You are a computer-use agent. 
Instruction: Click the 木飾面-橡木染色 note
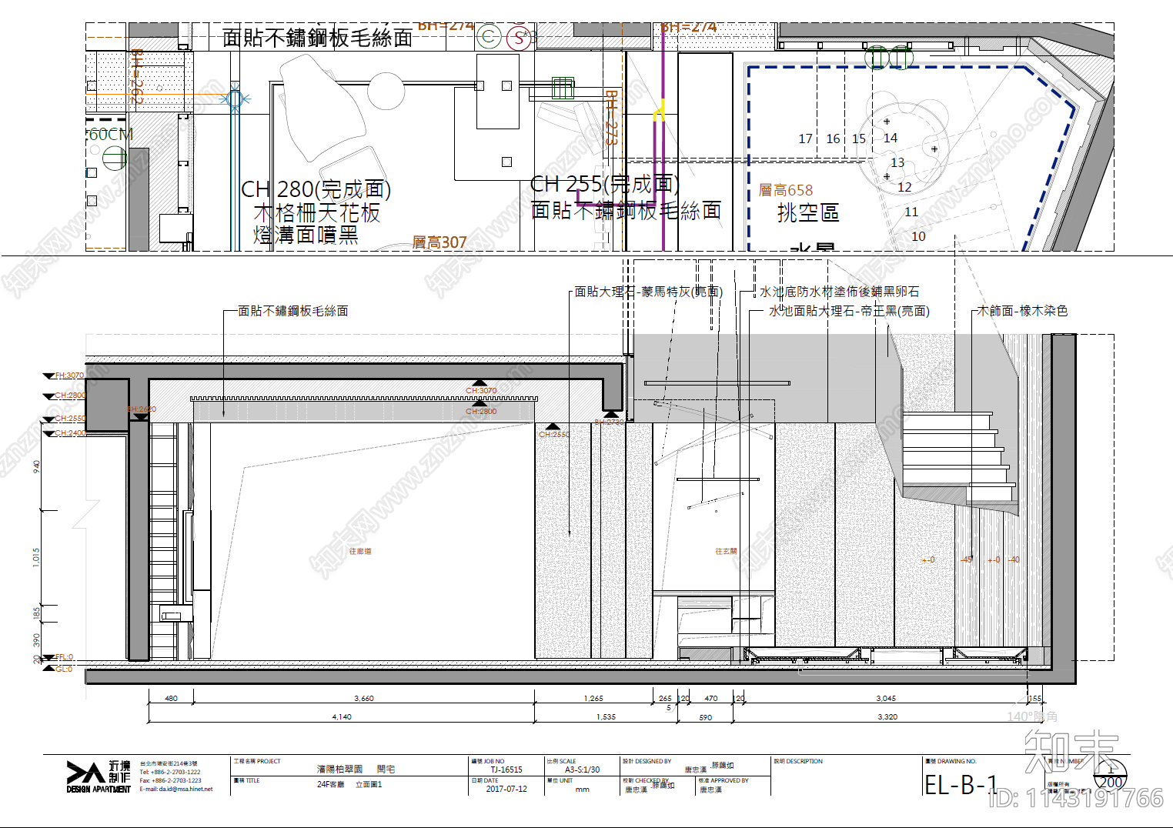(x=1022, y=311)
